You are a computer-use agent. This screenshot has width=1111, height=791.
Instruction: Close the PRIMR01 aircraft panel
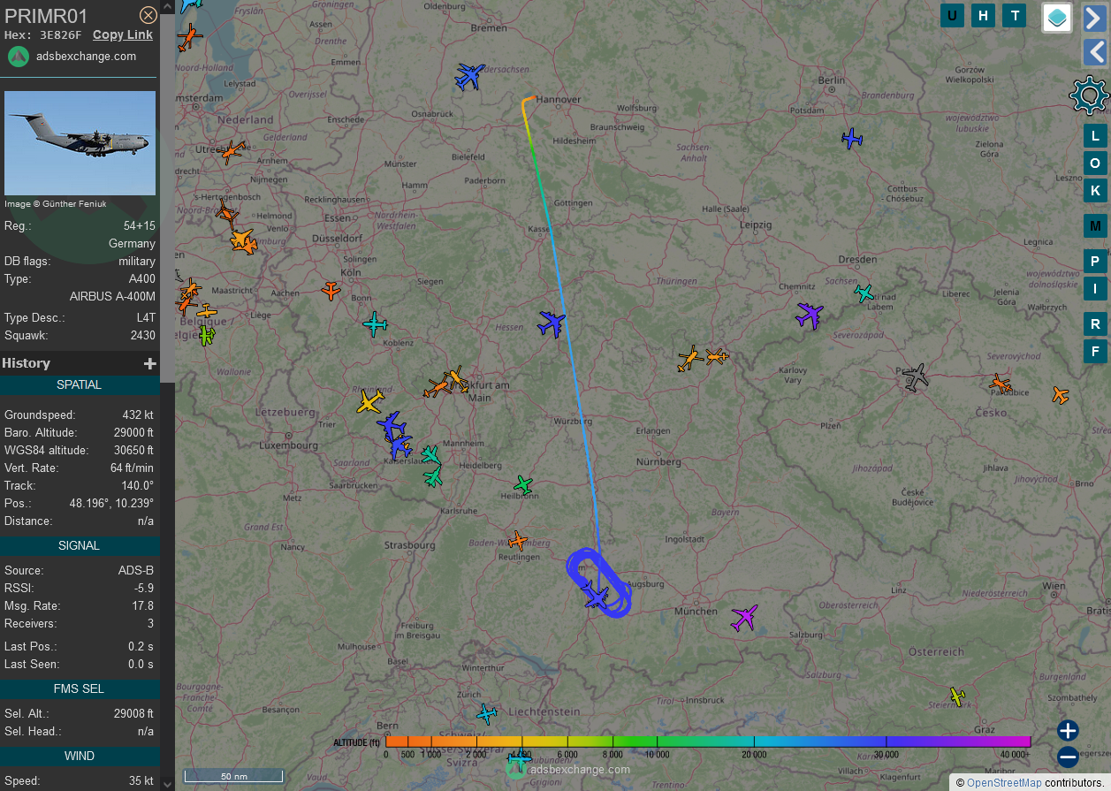tap(148, 15)
